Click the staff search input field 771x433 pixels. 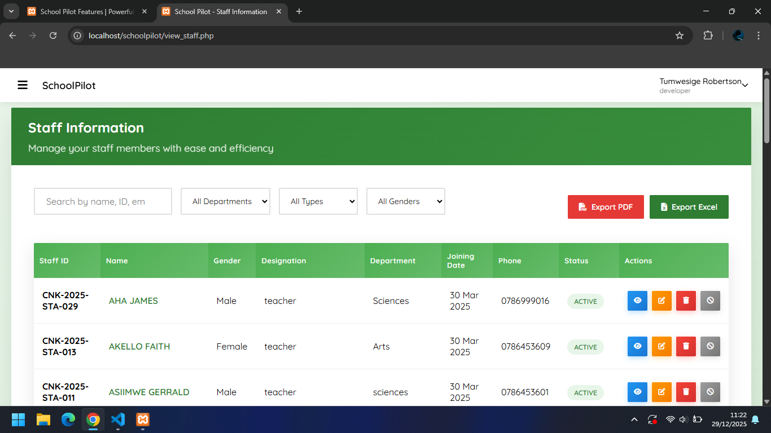[103, 201]
